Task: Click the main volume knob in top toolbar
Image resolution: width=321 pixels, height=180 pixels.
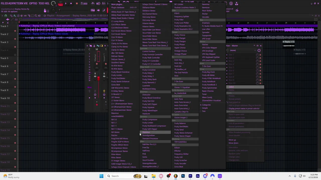Action: (53, 3)
